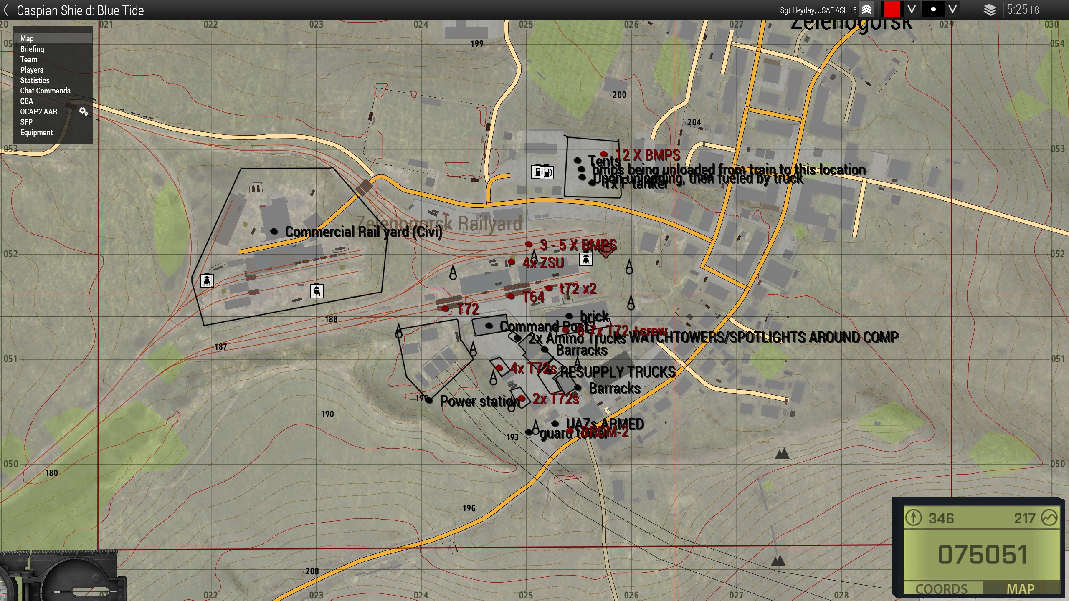Viewport: 1069px width, 601px height.
Task: Switch GPS to COORDS mode
Action: (941, 589)
